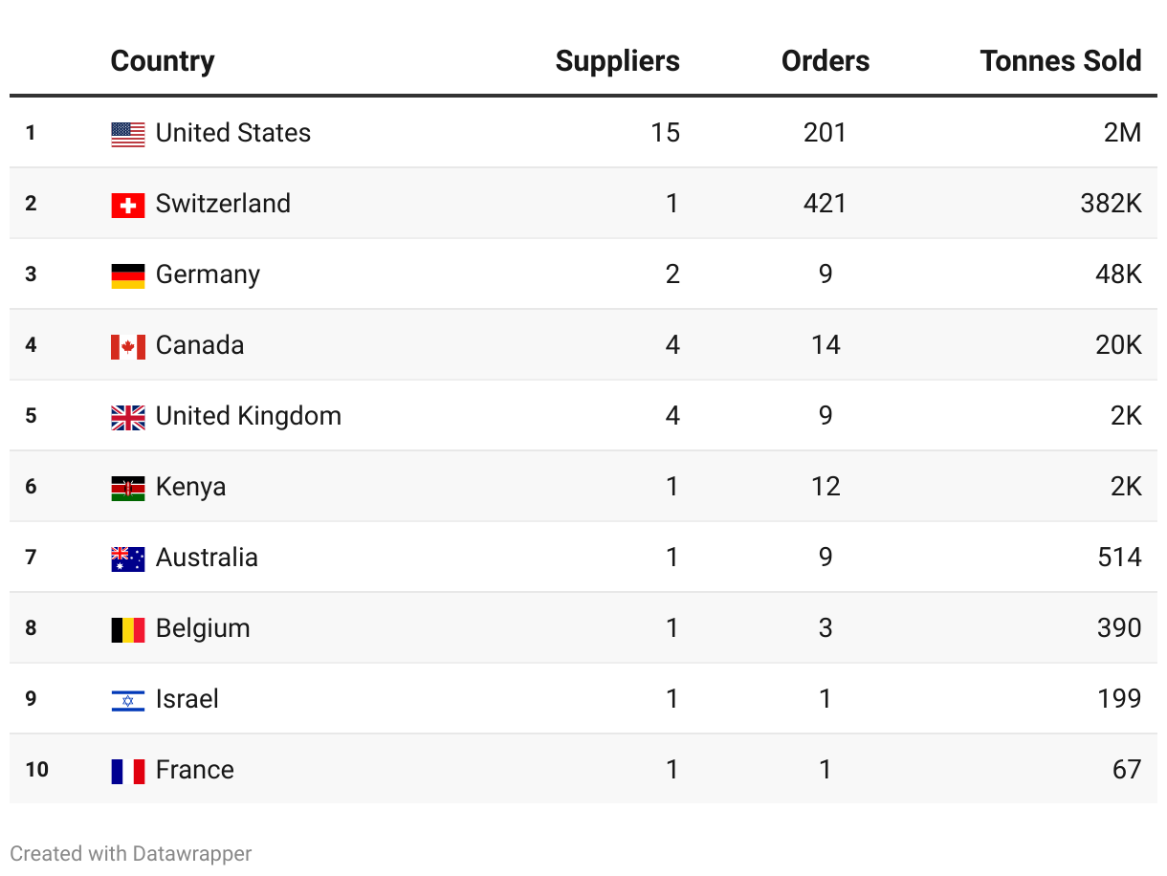Image resolution: width=1167 pixels, height=876 pixels.
Task: Click Canada's suppliers count cell
Action: pos(672,345)
